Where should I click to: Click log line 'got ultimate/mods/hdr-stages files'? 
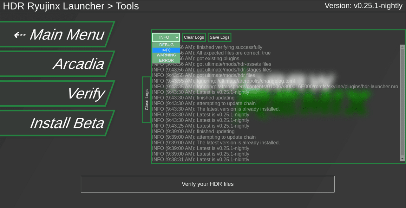(212, 70)
